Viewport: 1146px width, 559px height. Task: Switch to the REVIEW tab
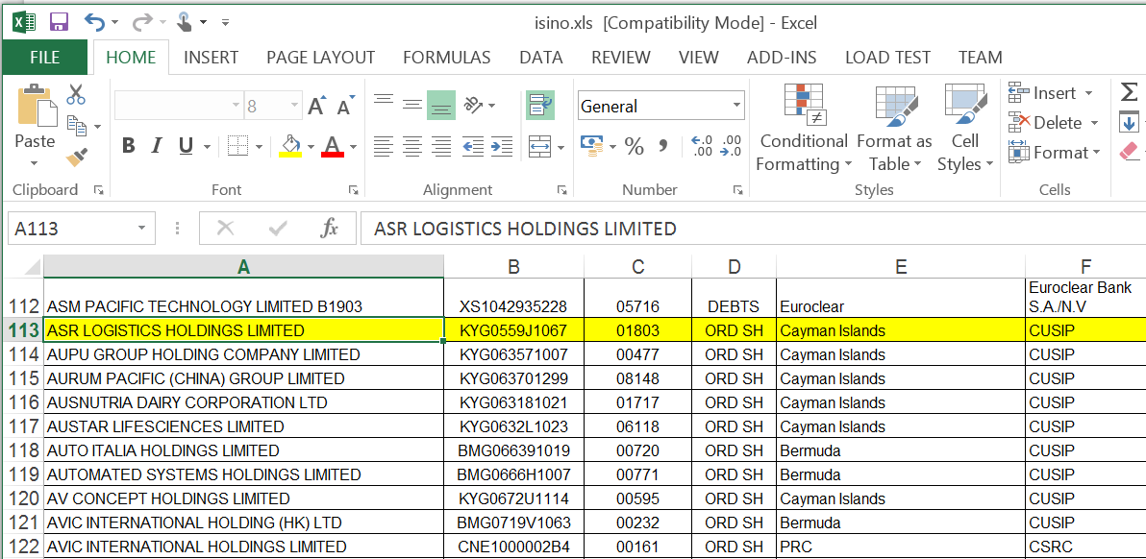pyautogui.click(x=620, y=58)
